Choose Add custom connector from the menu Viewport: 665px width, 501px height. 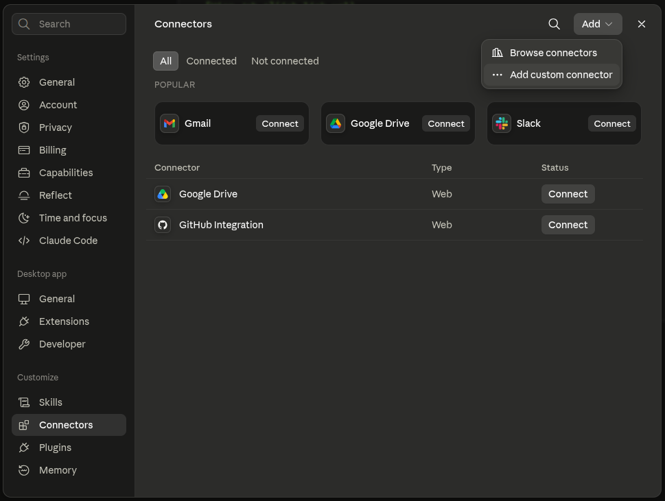click(x=552, y=75)
